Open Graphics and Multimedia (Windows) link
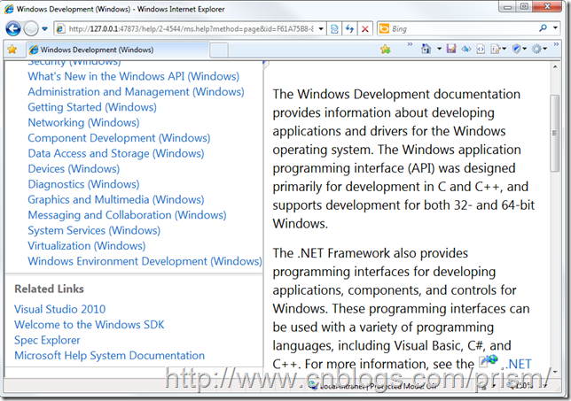The image size is (571, 401). pyautogui.click(x=116, y=199)
